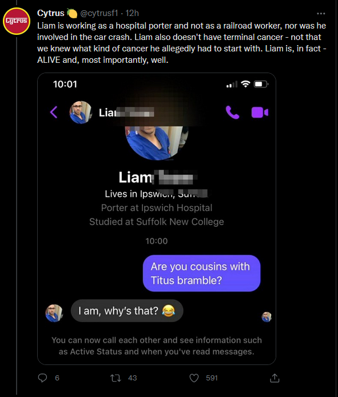
Task: Tap the 'Are you cousins' message bubble
Action: coord(201,273)
